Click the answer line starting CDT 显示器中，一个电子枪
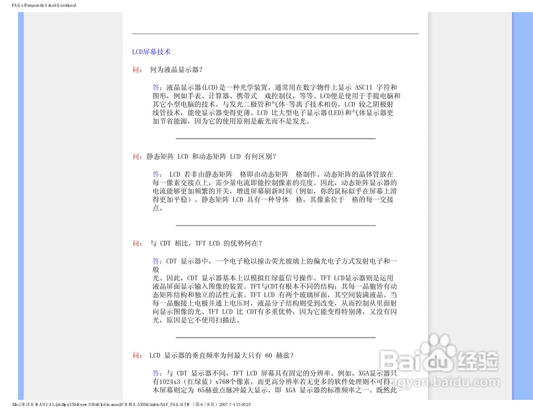This screenshot has height=412, width=533. pyautogui.click(x=275, y=261)
